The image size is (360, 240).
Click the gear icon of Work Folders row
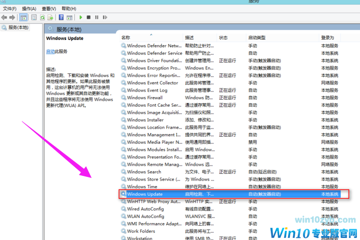[x=124, y=231]
